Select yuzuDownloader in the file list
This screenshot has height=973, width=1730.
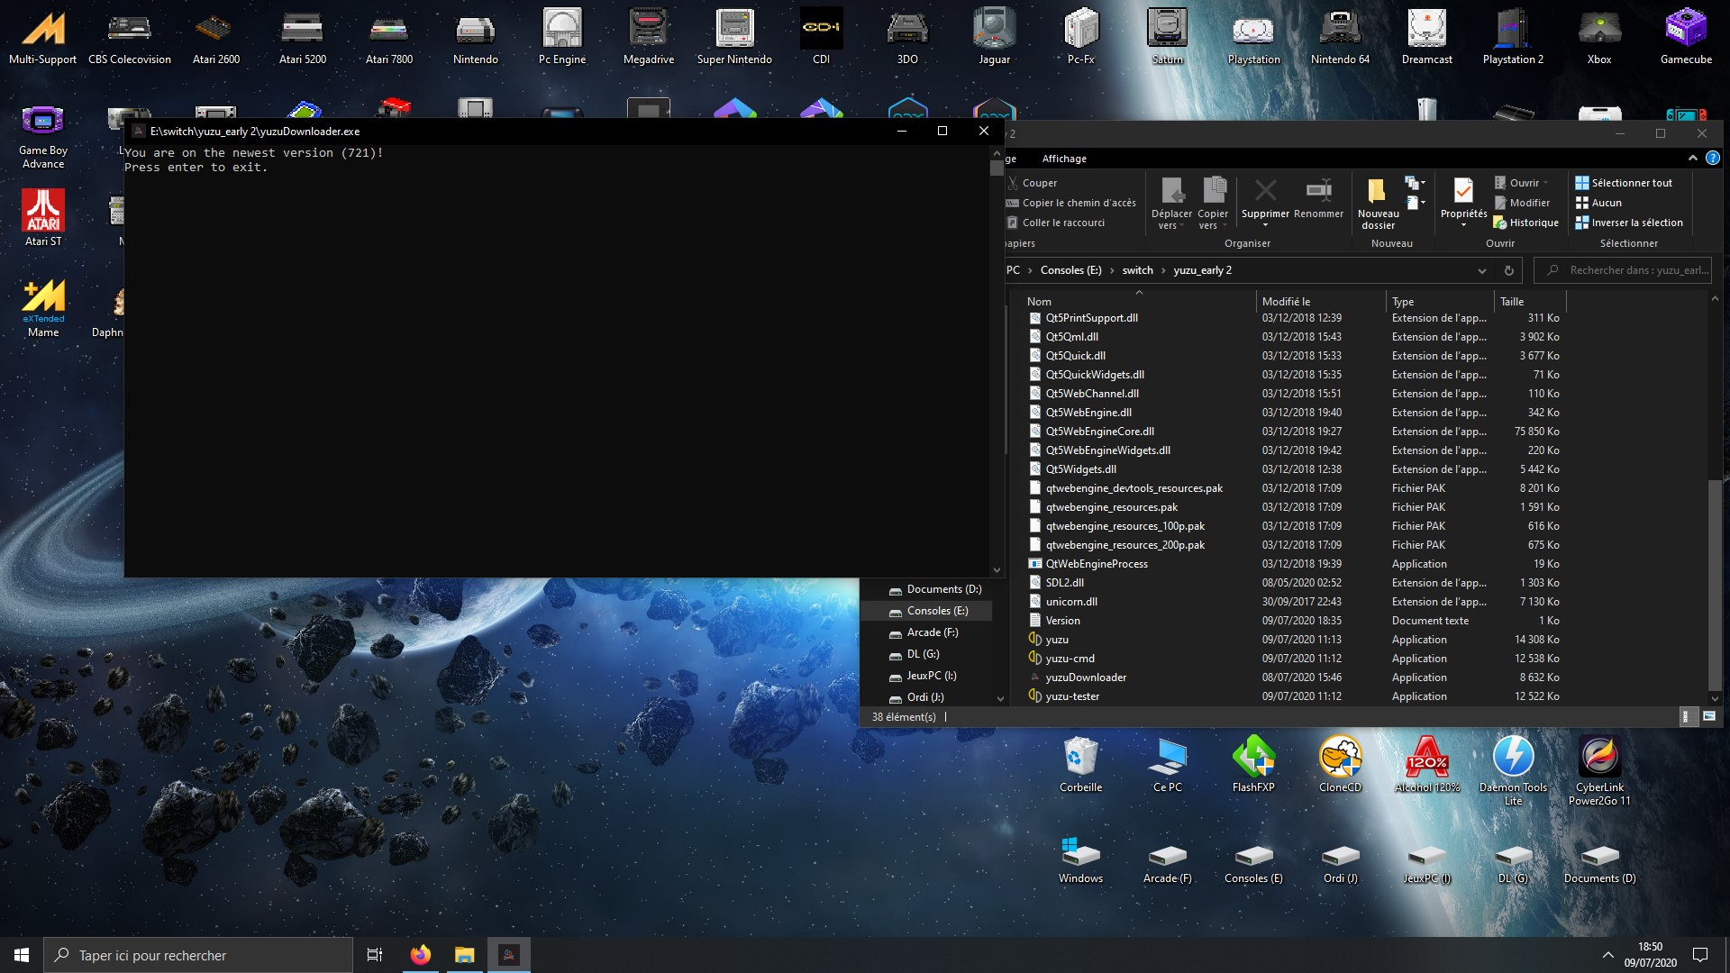[x=1086, y=677]
